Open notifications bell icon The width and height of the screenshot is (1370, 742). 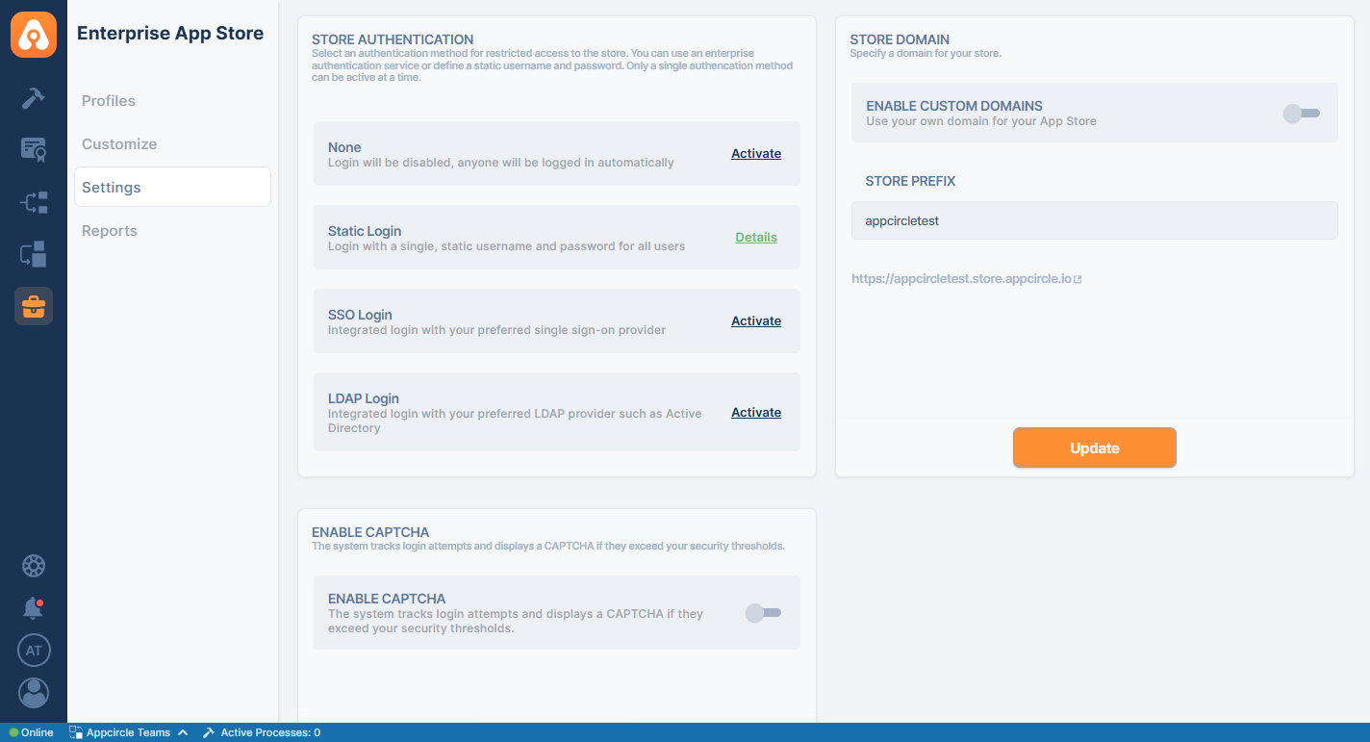pos(34,608)
